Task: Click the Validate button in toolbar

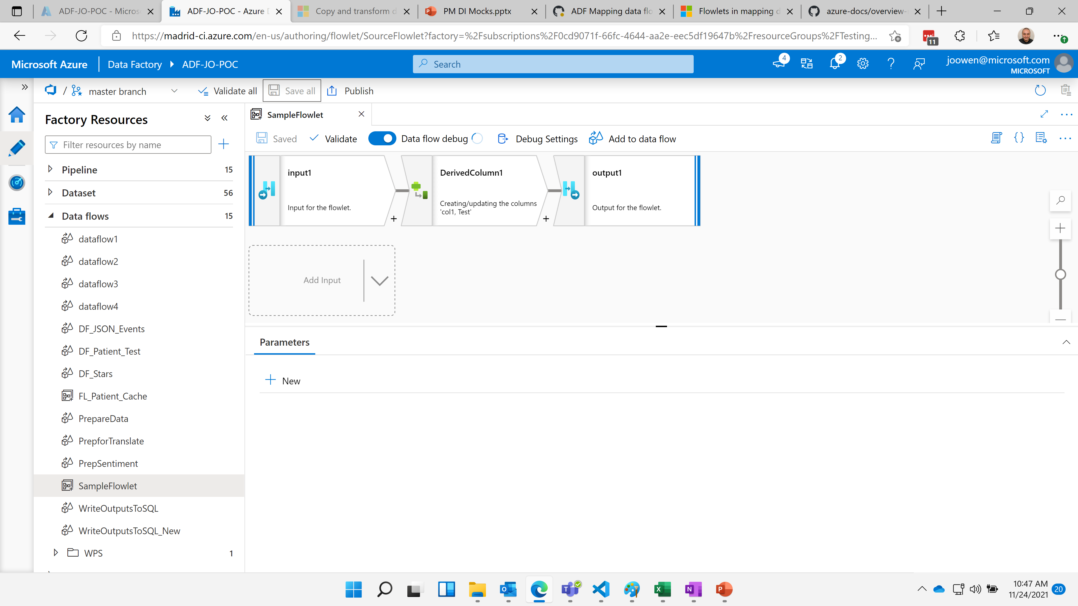Action: [x=334, y=138]
